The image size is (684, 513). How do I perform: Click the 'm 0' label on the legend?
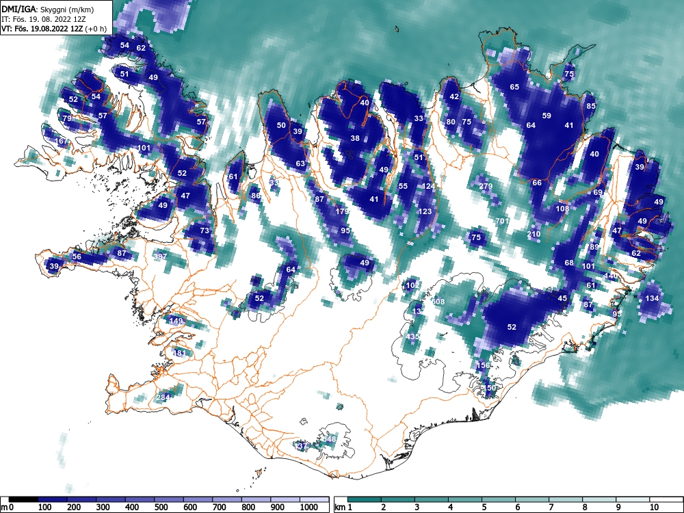(5, 507)
